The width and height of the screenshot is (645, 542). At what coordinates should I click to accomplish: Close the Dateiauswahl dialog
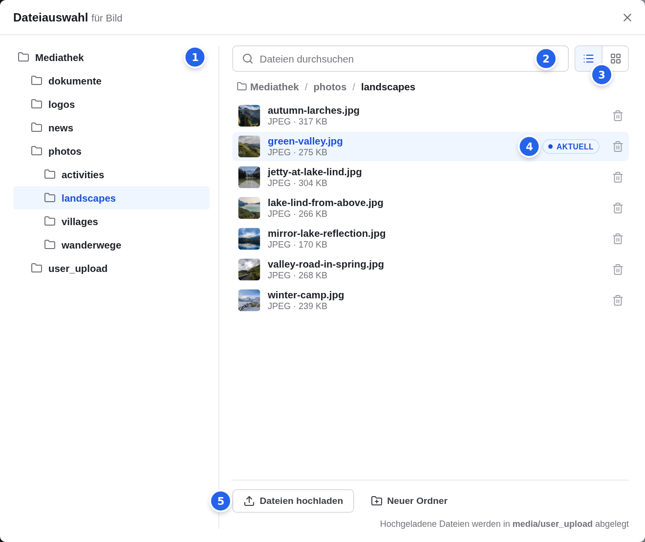[x=627, y=18]
